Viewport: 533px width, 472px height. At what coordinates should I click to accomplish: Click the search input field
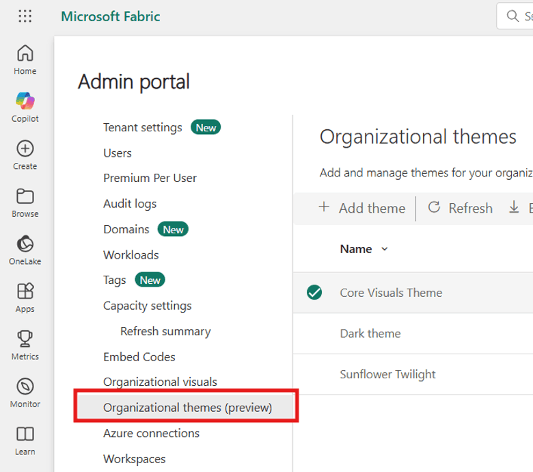click(x=519, y=16)
